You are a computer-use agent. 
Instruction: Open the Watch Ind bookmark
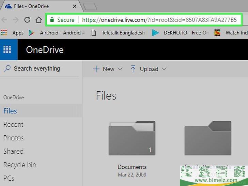coord(237,33)
